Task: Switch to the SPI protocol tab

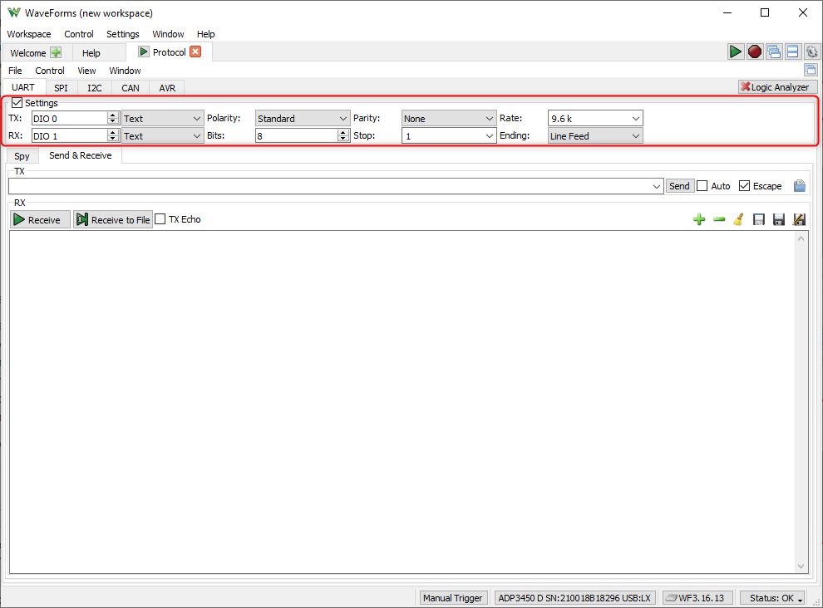Action: (61, 87)
